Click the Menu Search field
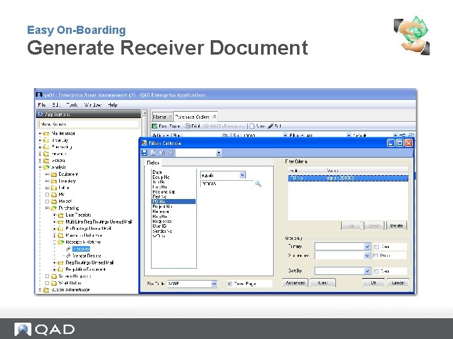This screenshot has width=453, height=339. [x=89, y=124]
